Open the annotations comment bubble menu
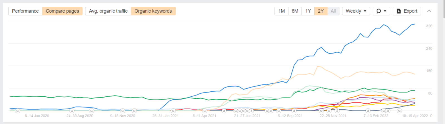The height and width of the screenshot is (124, 445). tap(381, 11)
